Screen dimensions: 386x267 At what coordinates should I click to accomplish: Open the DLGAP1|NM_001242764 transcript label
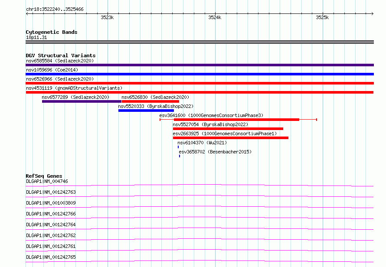pos(51,225)
